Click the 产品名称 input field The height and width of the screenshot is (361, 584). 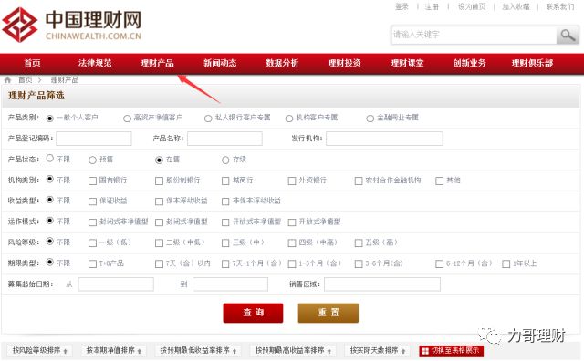pos(225,139)
